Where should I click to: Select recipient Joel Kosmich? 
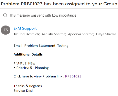[x=29, y=34]
